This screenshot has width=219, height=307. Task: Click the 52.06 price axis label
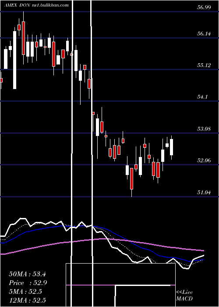204,161
